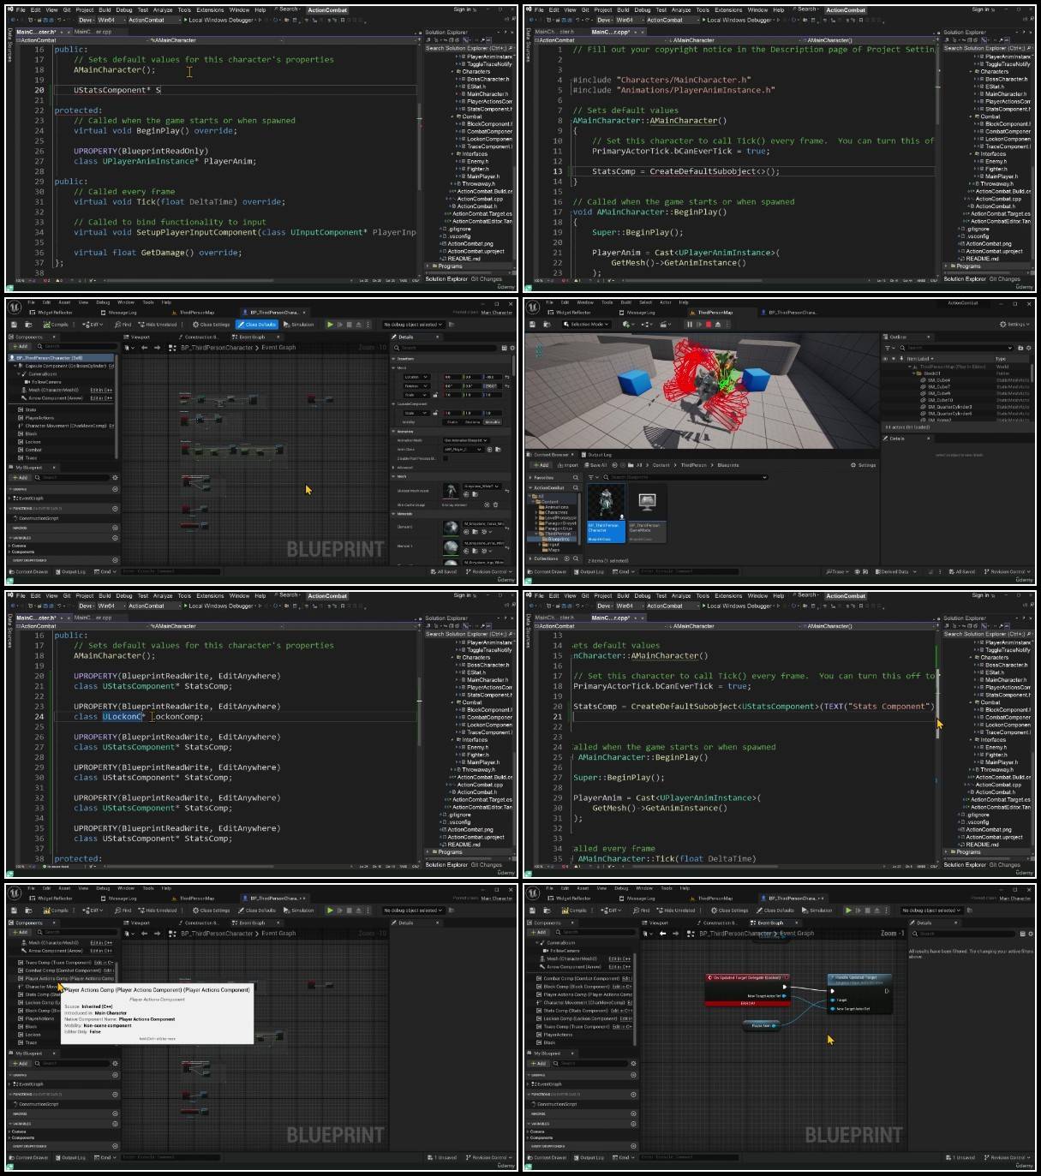Click Find in the Handle Updated Target Blueprint window

[642, 910]
